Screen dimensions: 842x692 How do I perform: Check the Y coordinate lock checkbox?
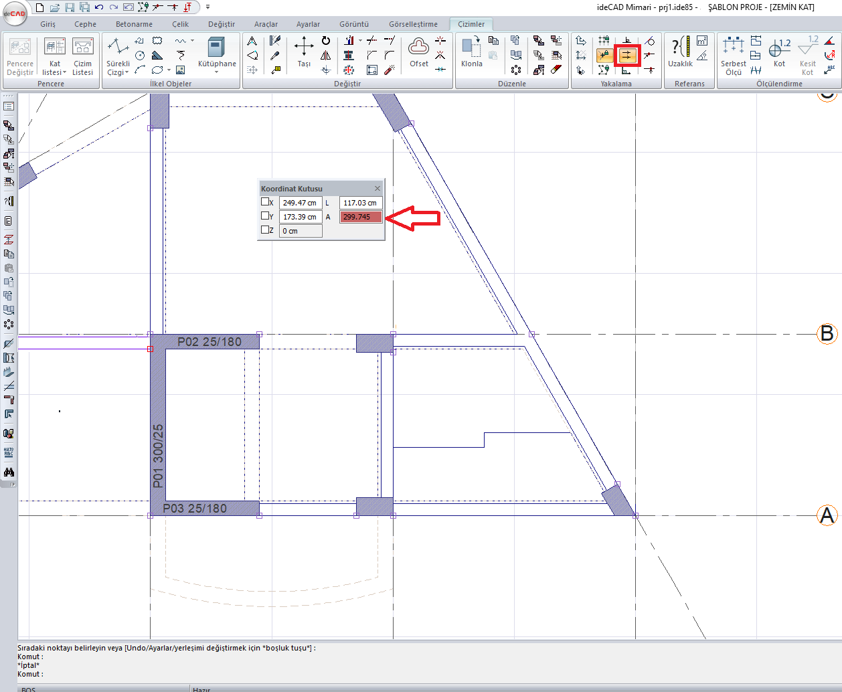point(266,216)
